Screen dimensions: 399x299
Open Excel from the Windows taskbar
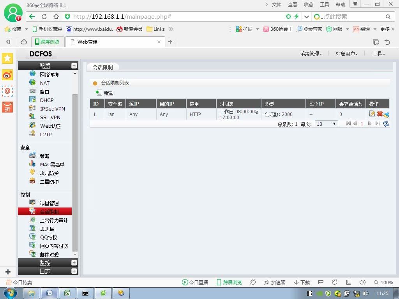click(x=67, y=293)
